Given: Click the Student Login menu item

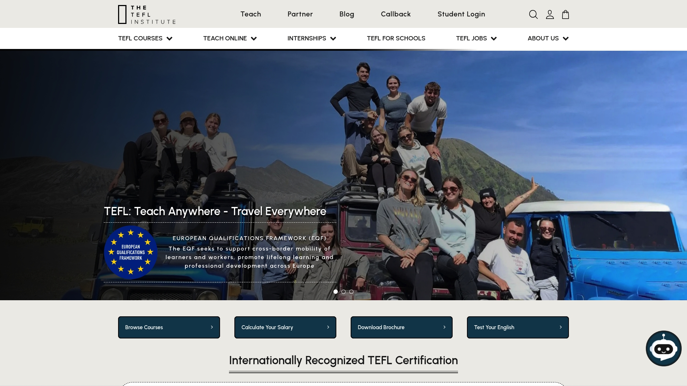Looking at the screenshot, I should pyautogui.click(x=461, y=14).
